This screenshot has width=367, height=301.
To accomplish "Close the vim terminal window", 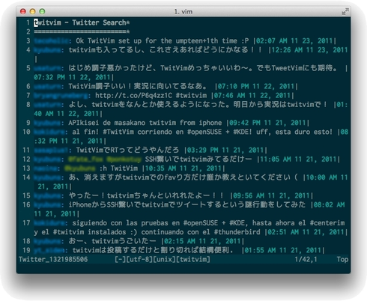I will (23, 11).
